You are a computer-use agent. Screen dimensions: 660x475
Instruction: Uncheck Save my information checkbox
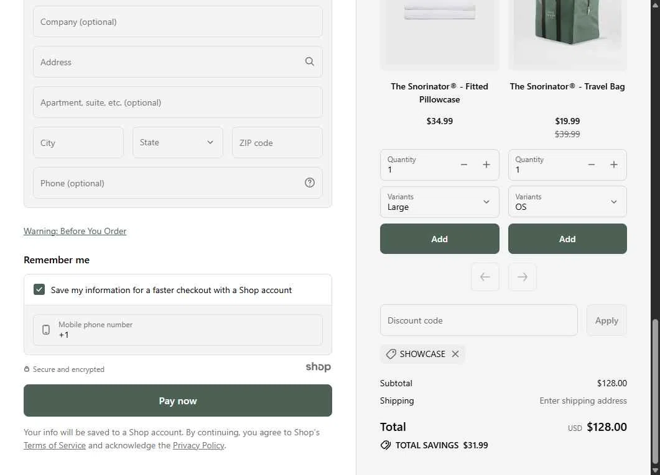click(x=39, y=289)
